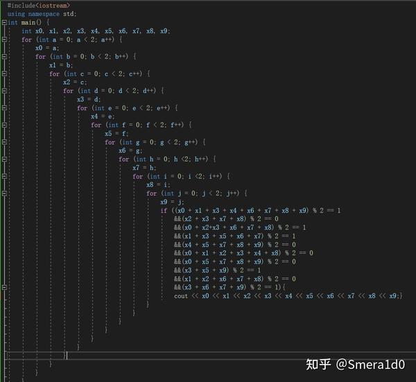Click the int x0 through x9 declaration line
Image resolution: width=416 pixels, height=382 pixels.
(x=96, y=31)
